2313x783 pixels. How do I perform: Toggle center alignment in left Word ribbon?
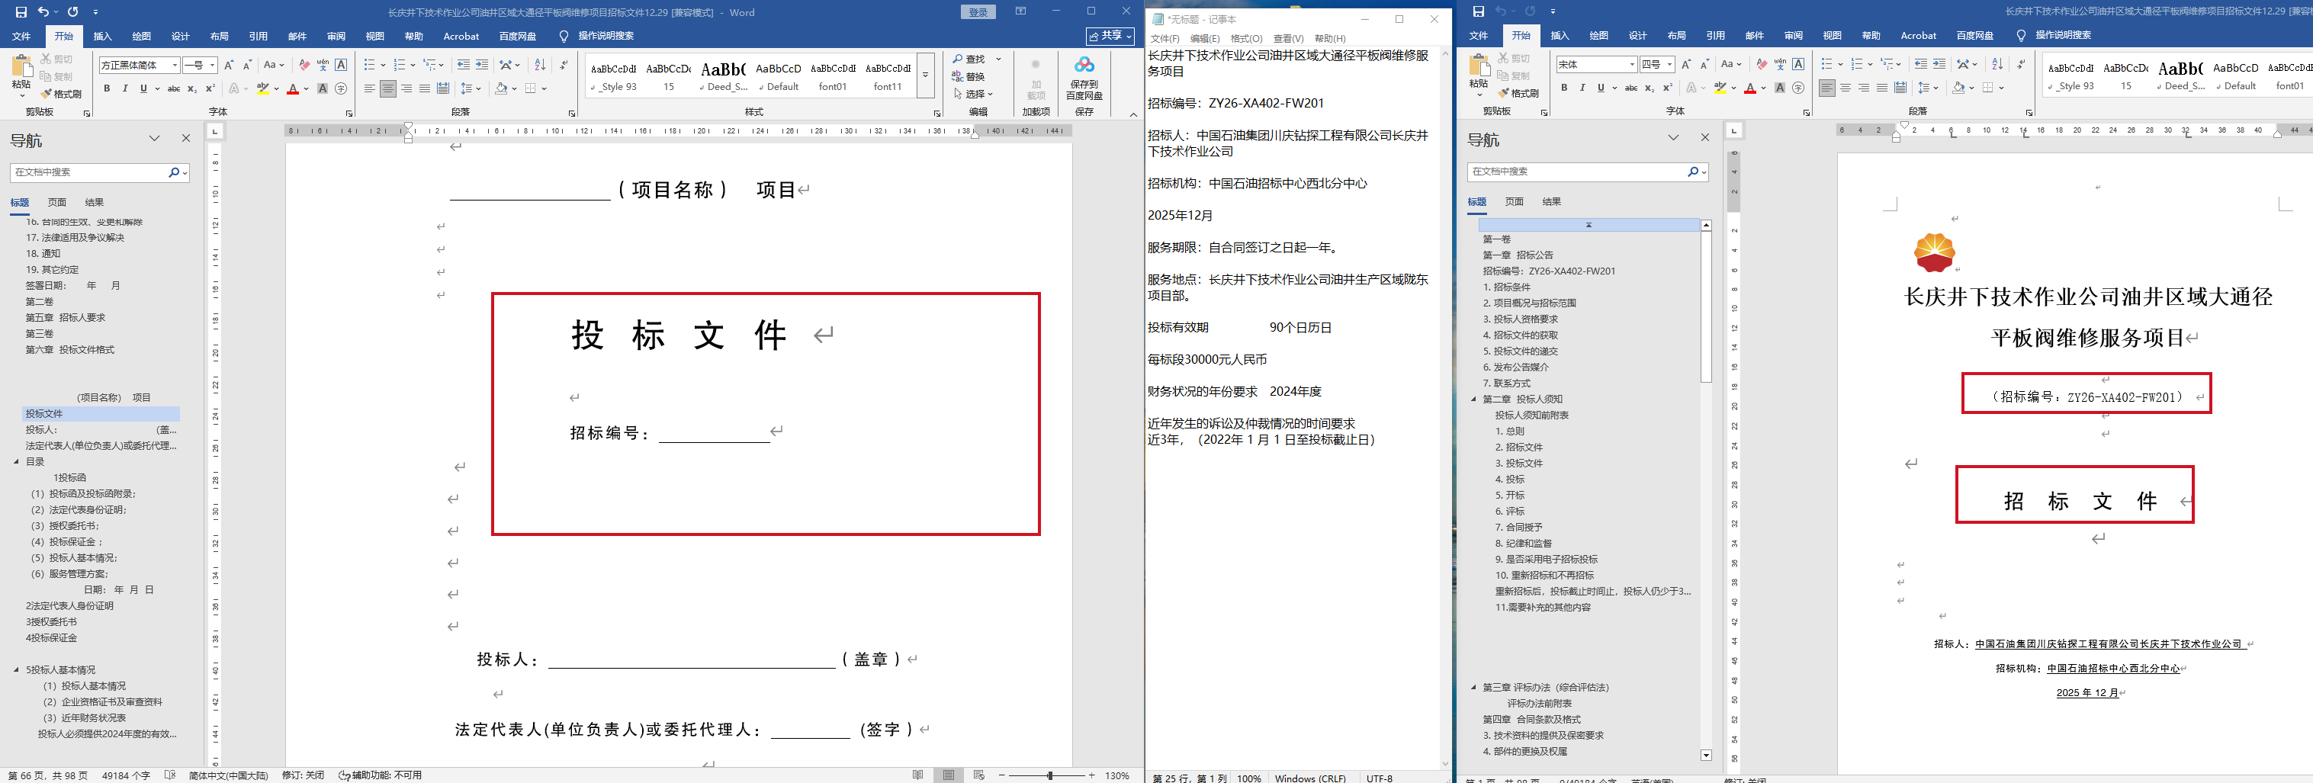(x=388, y=88)
